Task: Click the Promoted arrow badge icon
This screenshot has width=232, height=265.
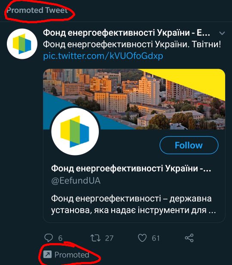Action: [47, 254]
